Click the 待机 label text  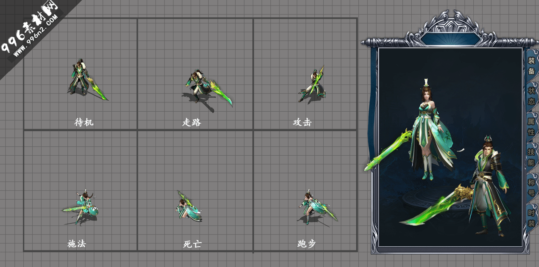pos(84,122)
